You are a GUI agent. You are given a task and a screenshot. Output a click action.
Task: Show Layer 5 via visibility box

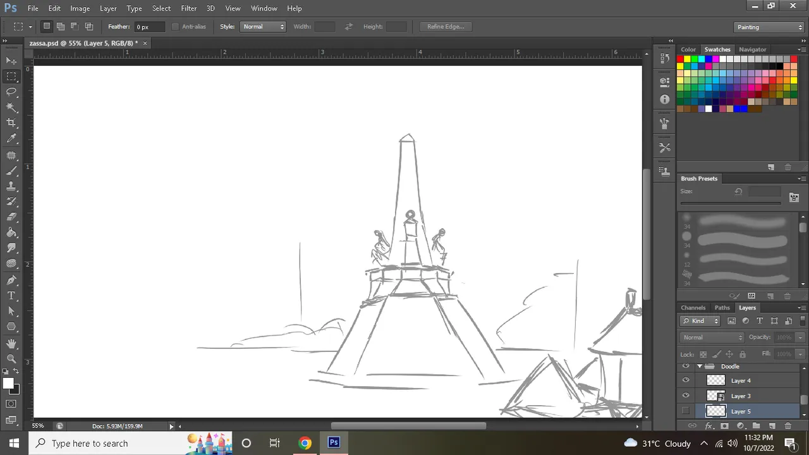pos(686,411)
